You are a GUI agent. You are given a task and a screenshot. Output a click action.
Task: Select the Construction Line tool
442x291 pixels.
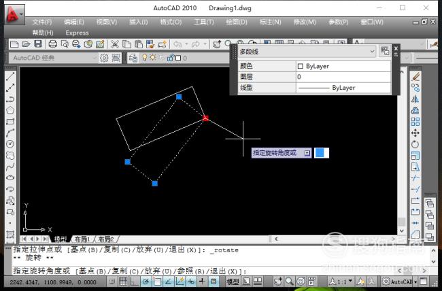click(10, 88)
